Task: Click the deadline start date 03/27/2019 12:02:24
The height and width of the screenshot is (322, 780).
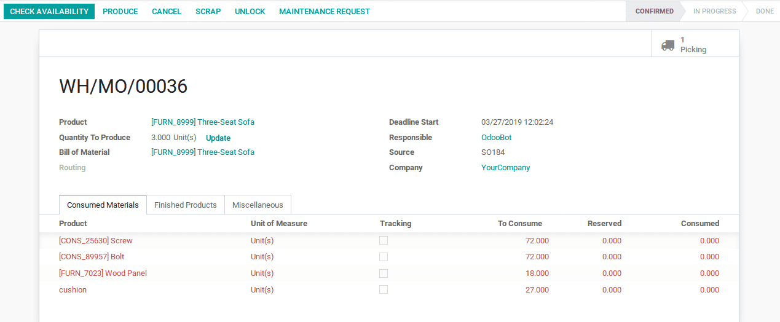Action: [x=517, y=122]
